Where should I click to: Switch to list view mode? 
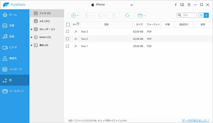pyautogui.click(x=206, y=15)
